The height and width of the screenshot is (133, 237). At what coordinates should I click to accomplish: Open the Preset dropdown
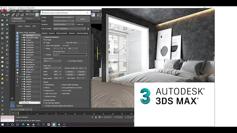click(64, 21)
